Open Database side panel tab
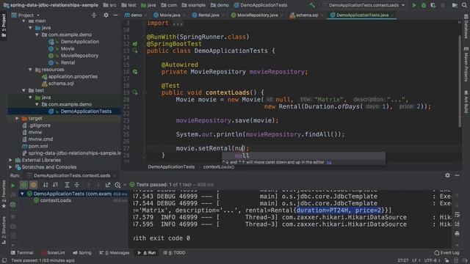This screenshot has height=264, width=470. (x=466, y=26)
